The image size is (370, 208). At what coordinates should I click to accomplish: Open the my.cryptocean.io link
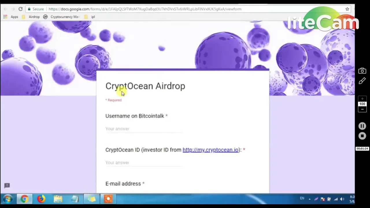click(210, 150)
